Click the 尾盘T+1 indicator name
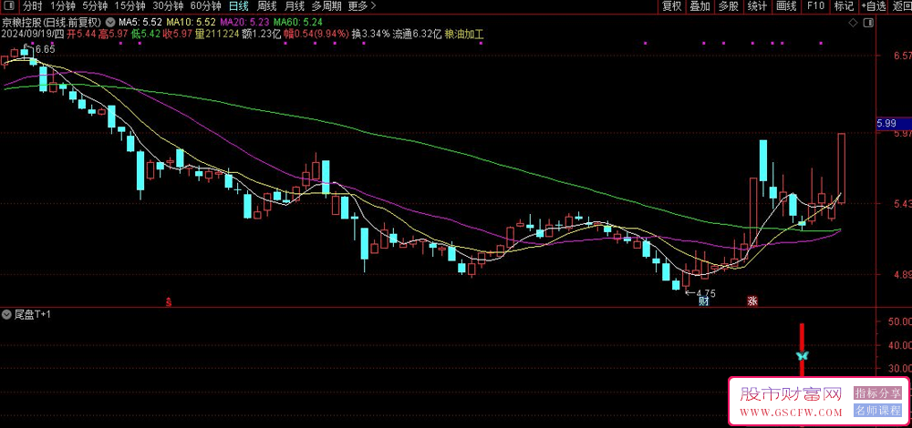 (32, 315)
